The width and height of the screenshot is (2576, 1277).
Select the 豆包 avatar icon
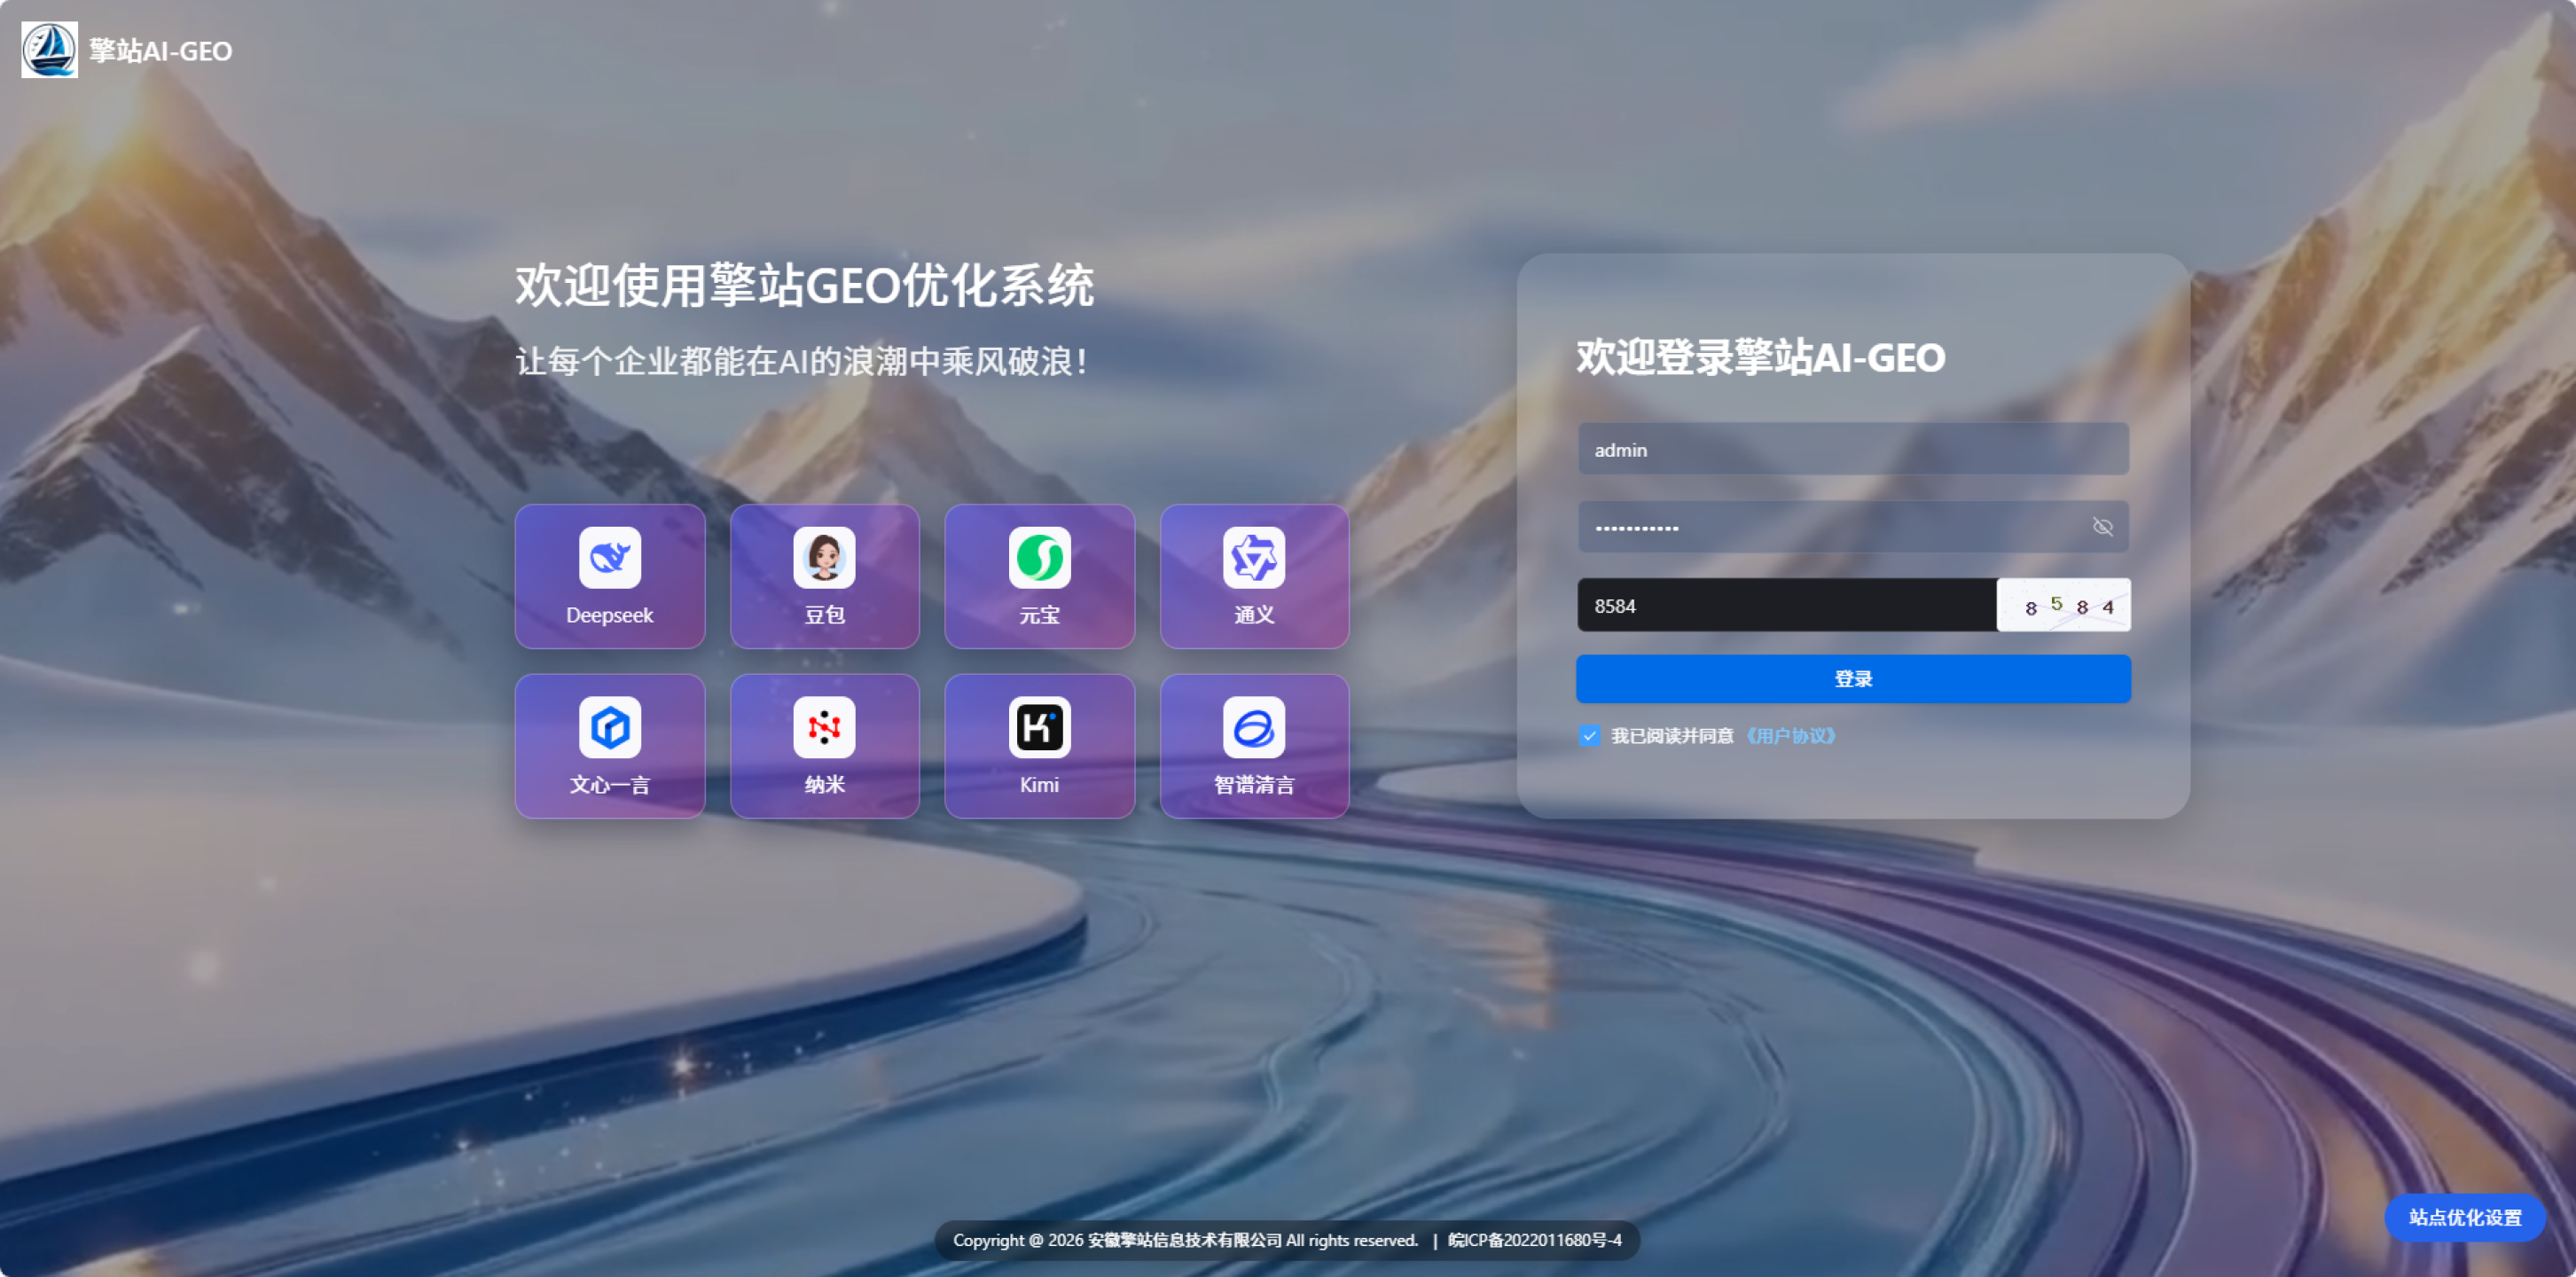824,557
